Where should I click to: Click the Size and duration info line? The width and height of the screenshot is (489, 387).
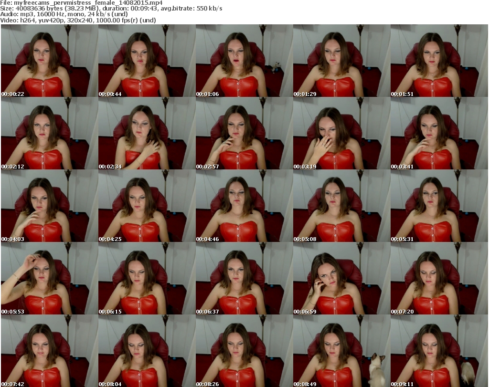pos(111,9)
